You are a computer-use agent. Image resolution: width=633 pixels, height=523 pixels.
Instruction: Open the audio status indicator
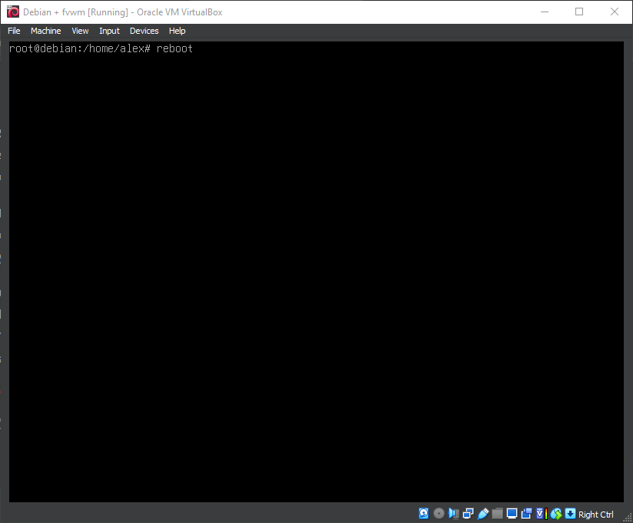click(x=453, y=513)
